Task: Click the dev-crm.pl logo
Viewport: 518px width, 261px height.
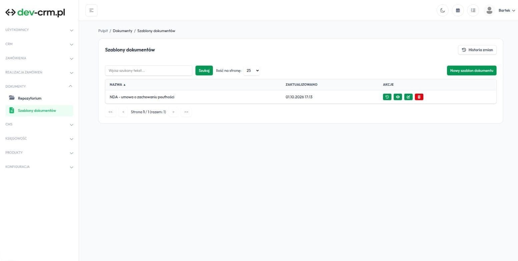Action: click(x=35, y=12)
